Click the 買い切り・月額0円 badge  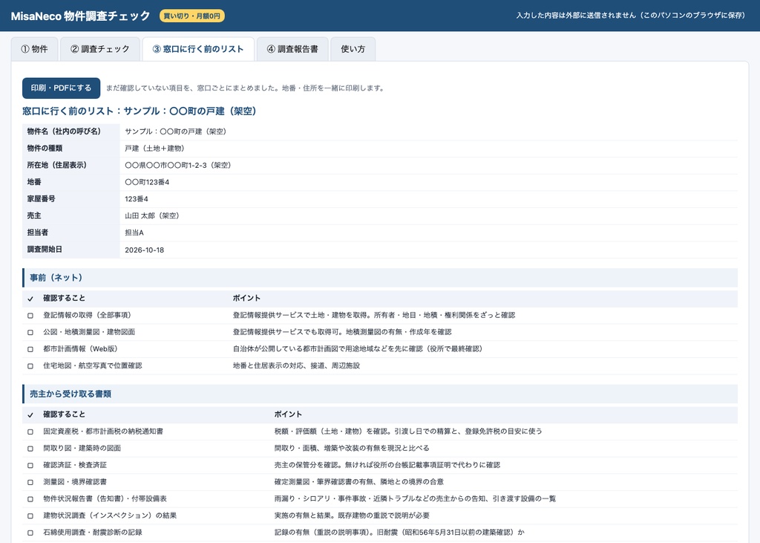pyautogui.click(x=192, y=16)
